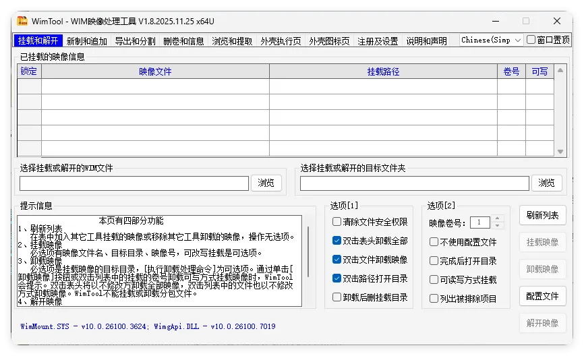Enable the 窗口置顶 checkbox
The image size is (584, 356).
point(531,40)
